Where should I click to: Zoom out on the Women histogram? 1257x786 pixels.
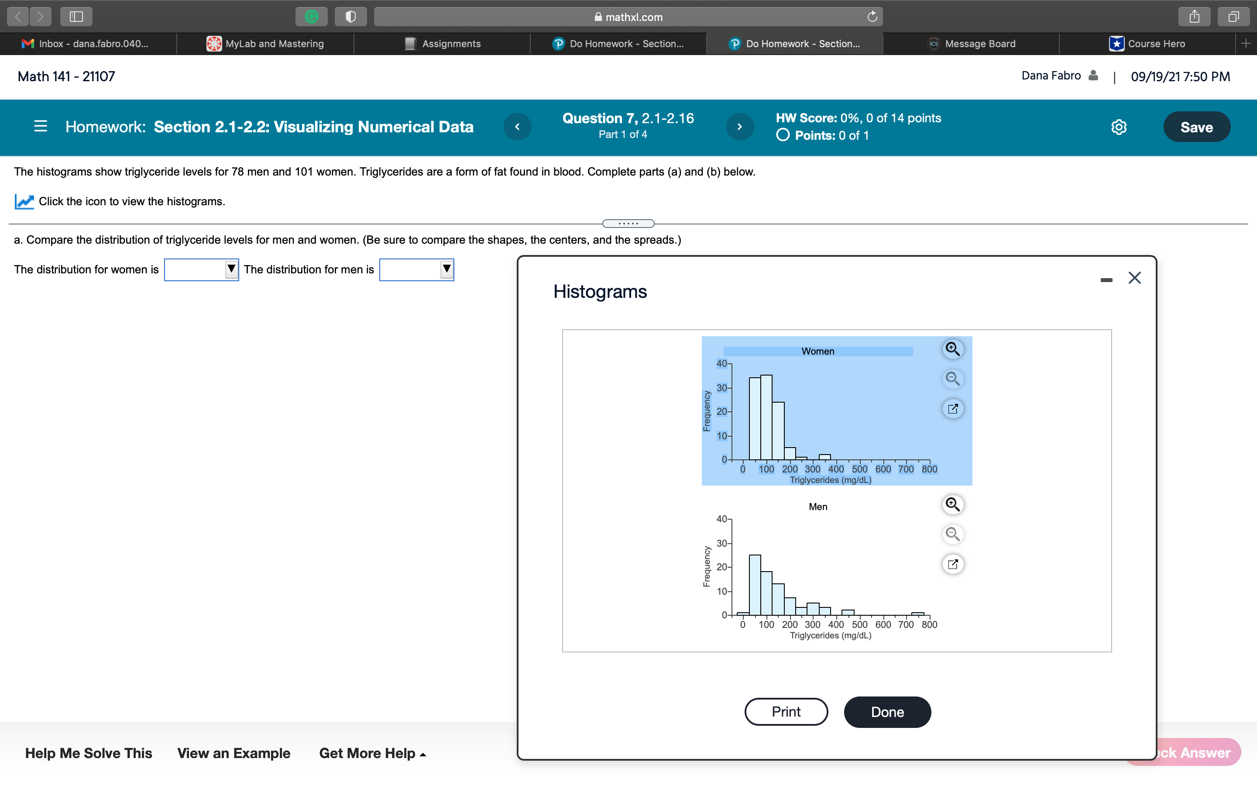pyautogui.click(x=952, y=379)
